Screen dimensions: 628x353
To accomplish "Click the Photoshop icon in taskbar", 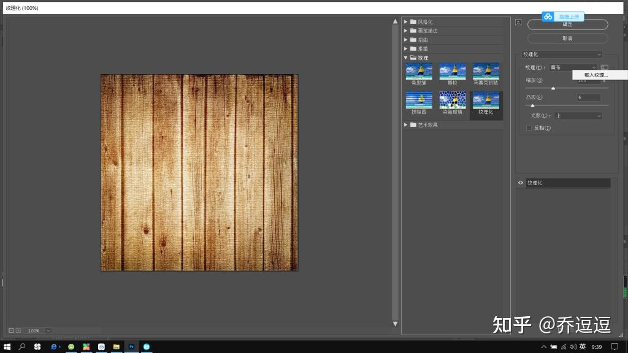I will point(131,347).
